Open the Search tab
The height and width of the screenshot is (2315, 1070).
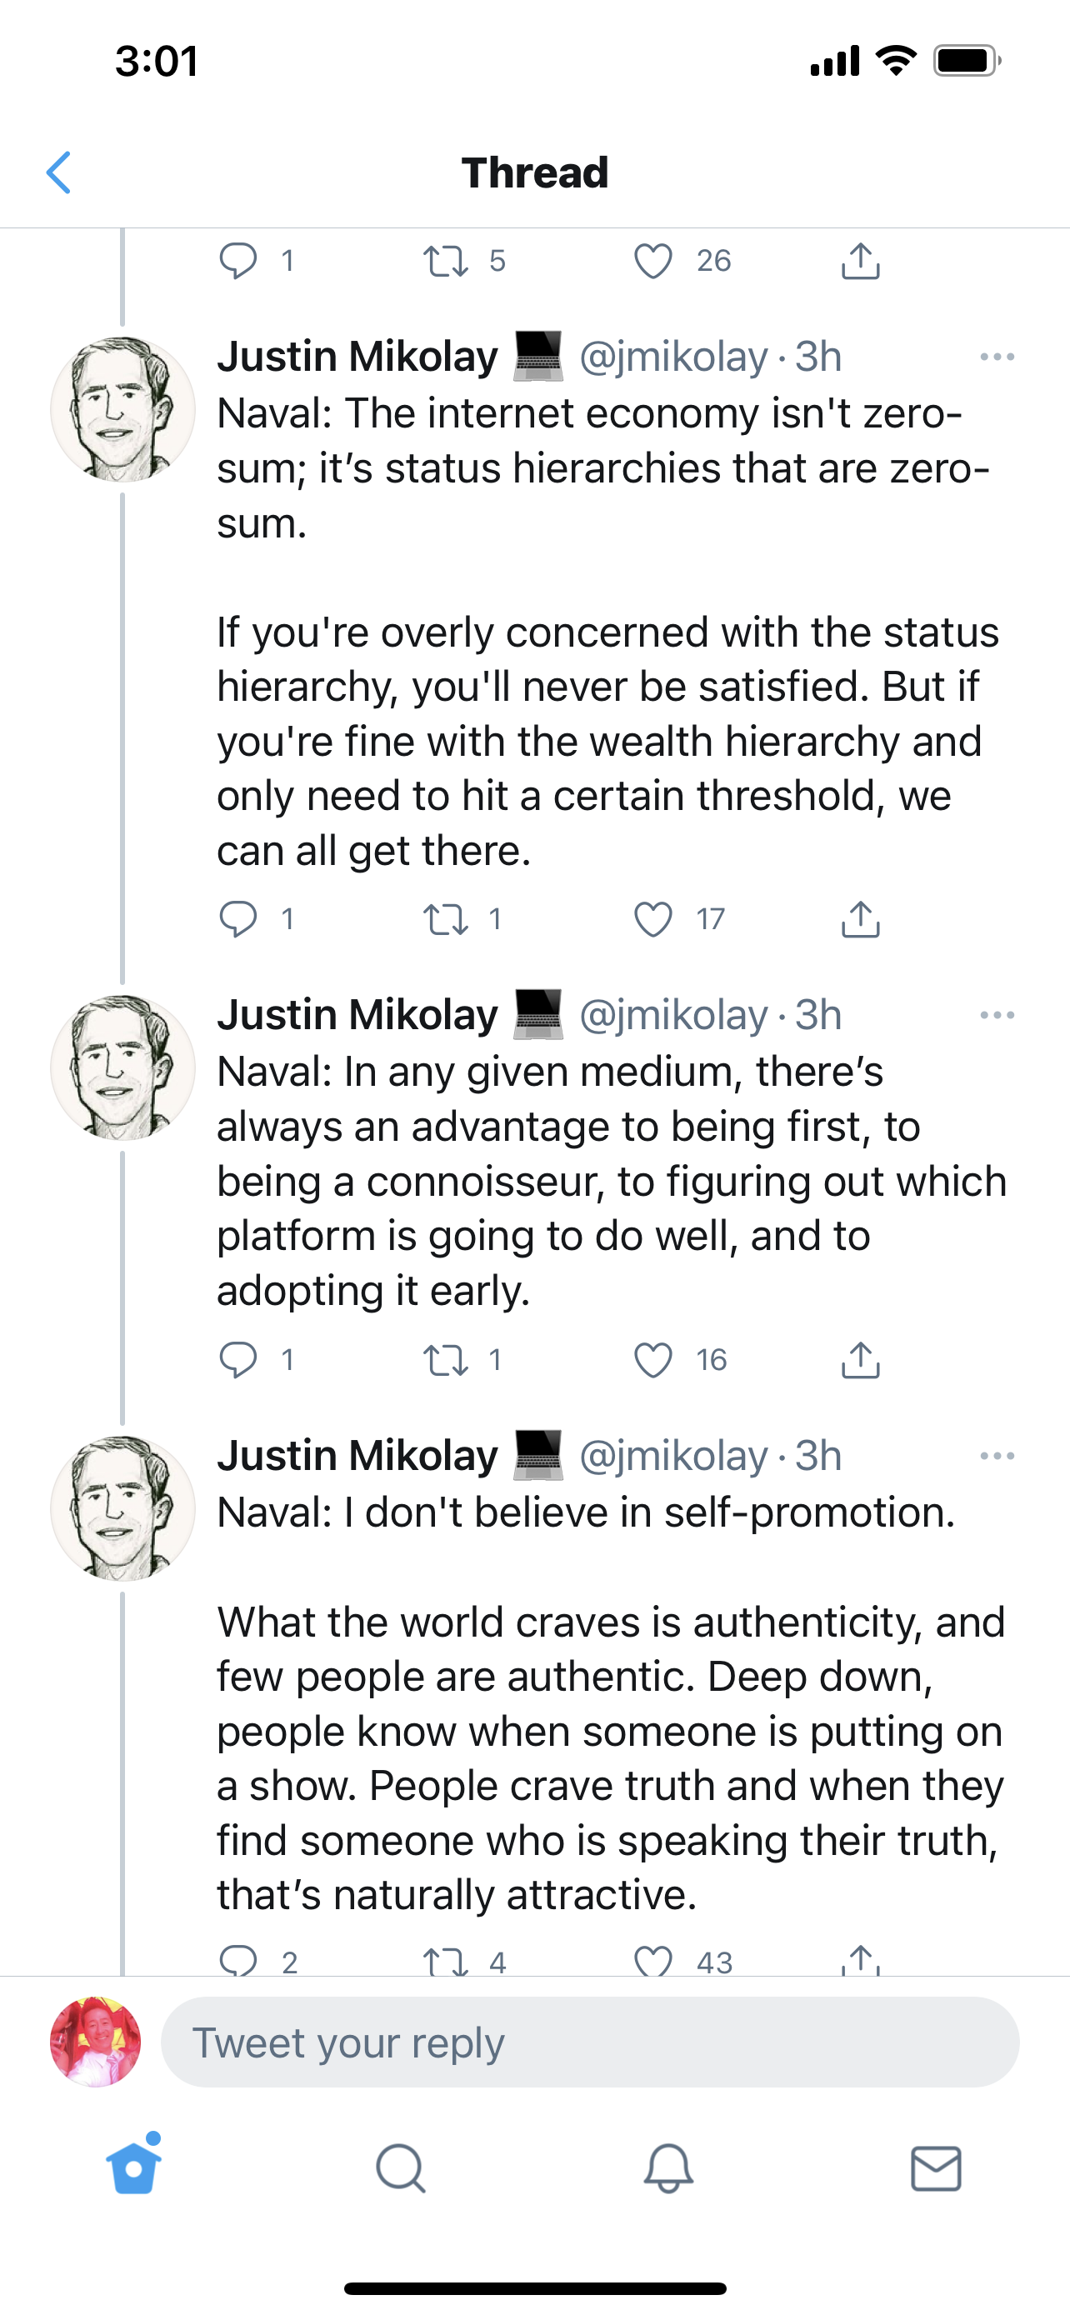[401, 2168]
